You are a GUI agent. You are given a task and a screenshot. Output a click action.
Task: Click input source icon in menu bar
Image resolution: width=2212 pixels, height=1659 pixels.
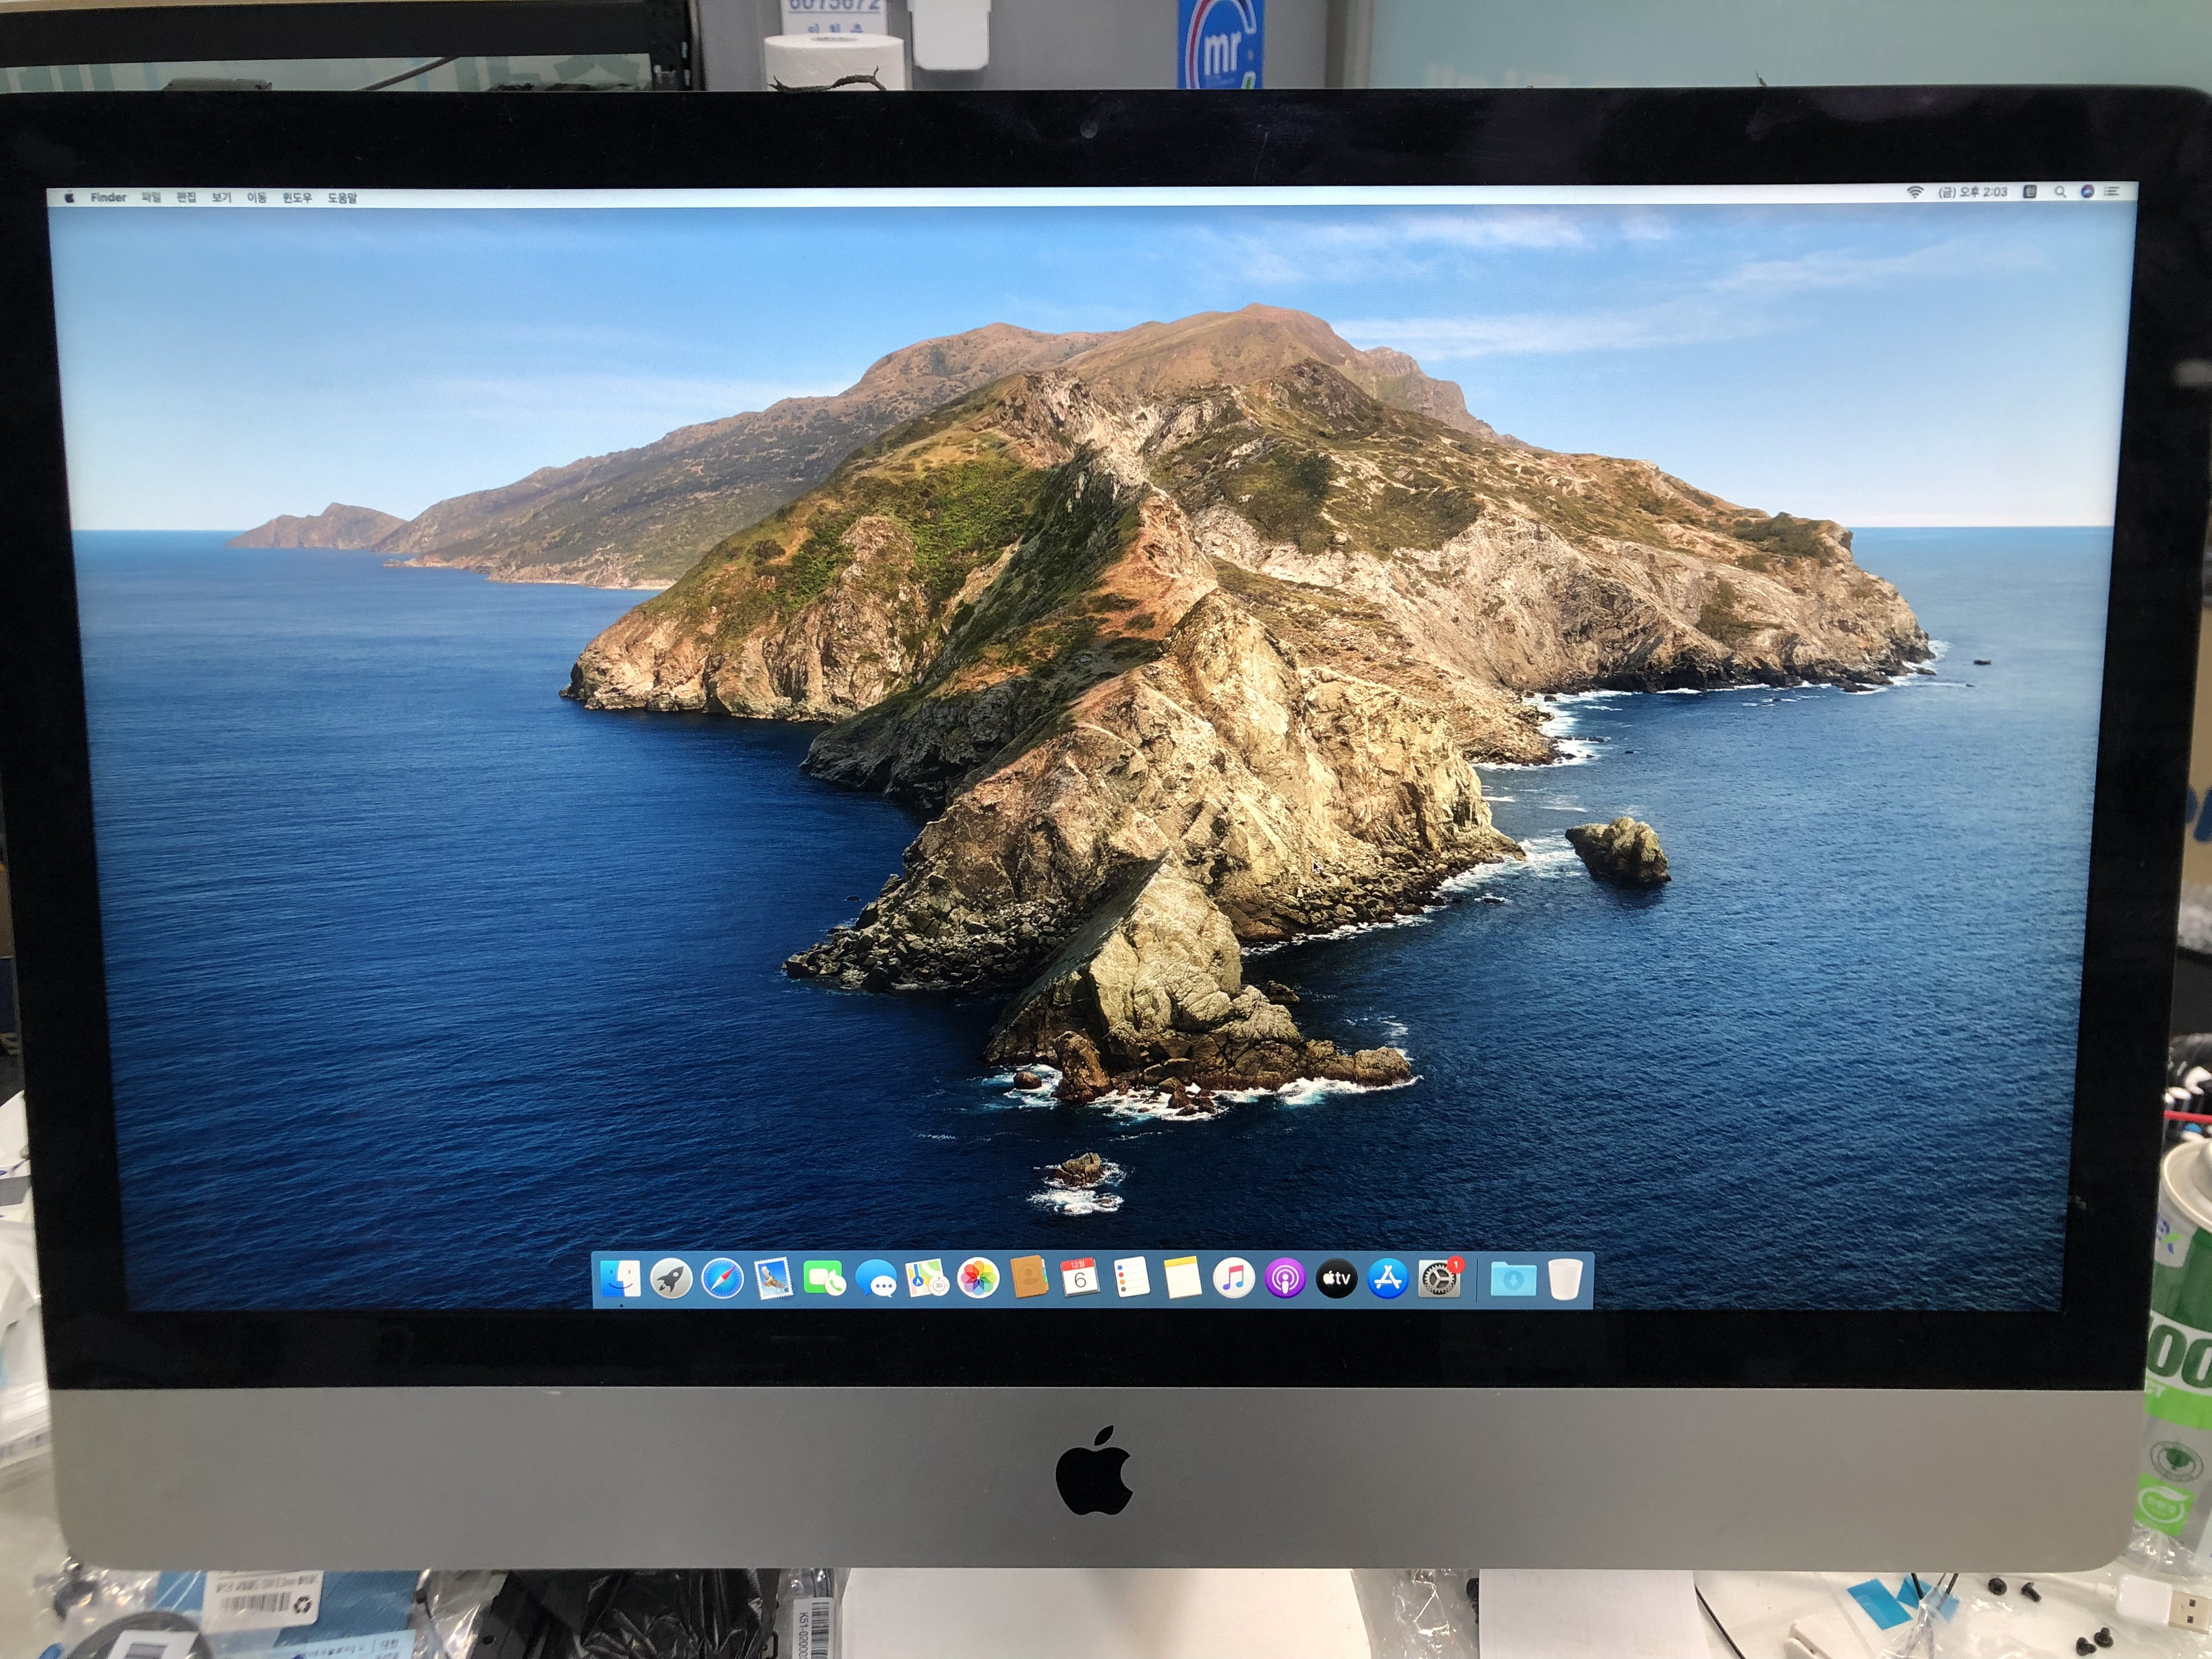point(2030,192)
